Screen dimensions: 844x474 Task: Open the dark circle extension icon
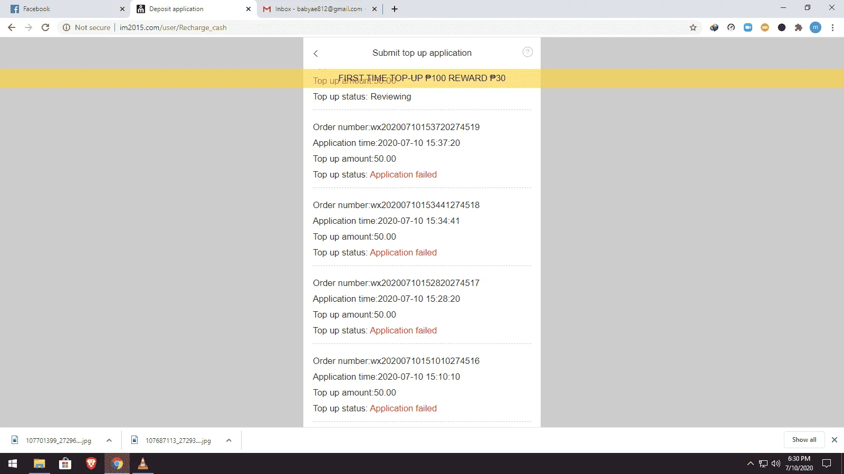tap(782, 27)
